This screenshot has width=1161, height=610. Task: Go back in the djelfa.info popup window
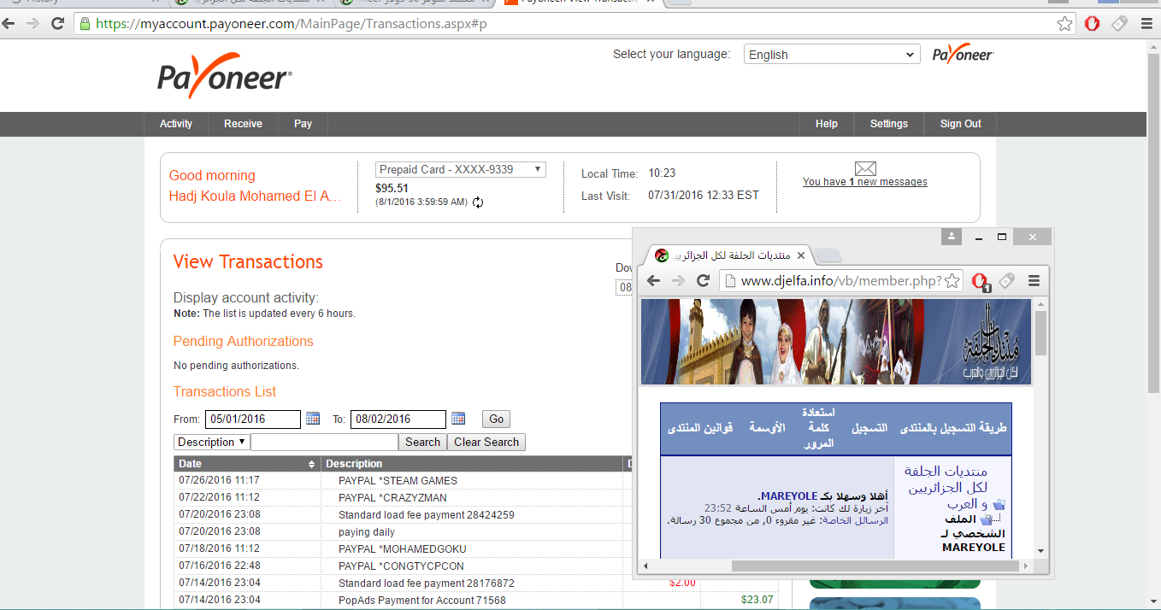654,281
